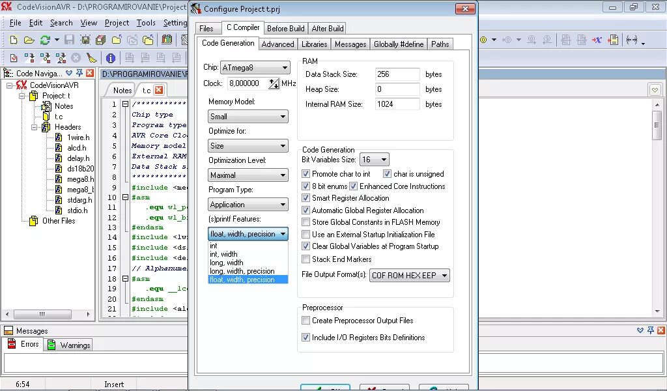
Task: Enable Create Preprocessor Output Files
Action: [305, 321]
